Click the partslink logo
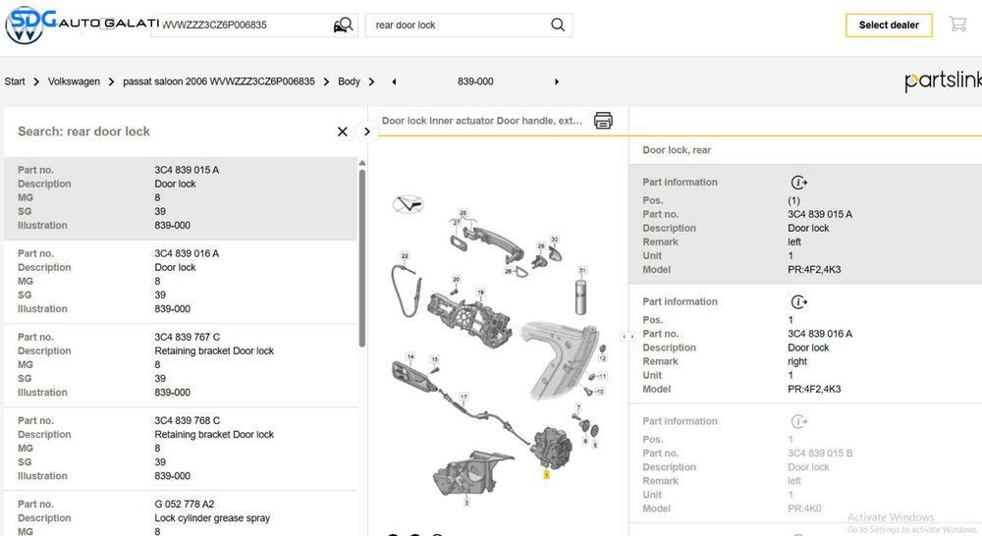982x536 pixels. (x=943, y=80)
